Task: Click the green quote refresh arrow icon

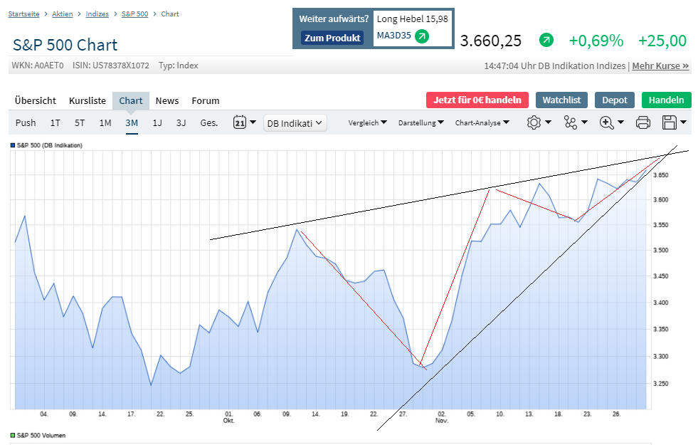Action: pyautogui.click(x=546, y=41)
